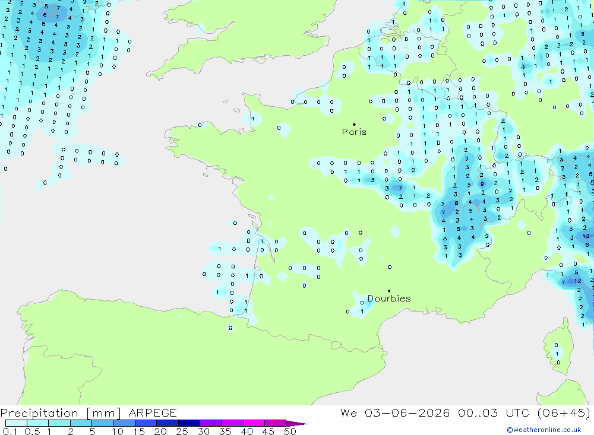The height and width of the screenshot is (435, 594).
Task: Select the 5–10 mm legend swatch
Action: 102,423
